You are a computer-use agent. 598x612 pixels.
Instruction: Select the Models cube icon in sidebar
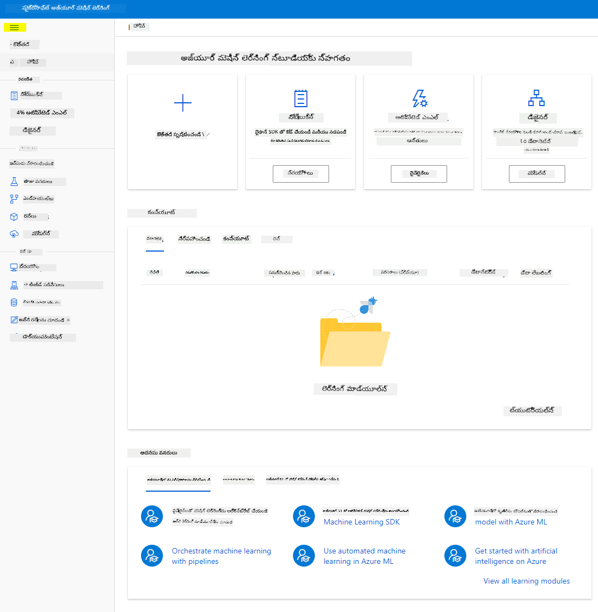tap(14, 217)
